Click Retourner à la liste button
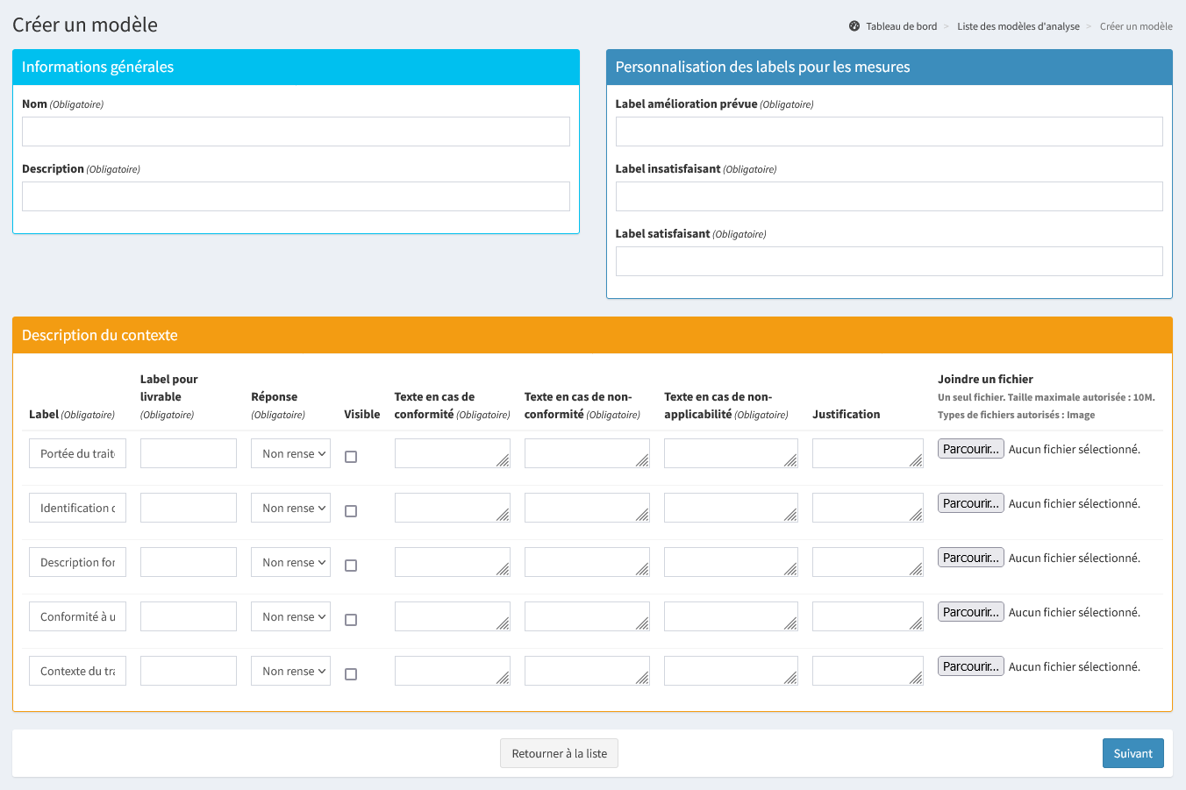1186x790 pixels. [559, 753]
